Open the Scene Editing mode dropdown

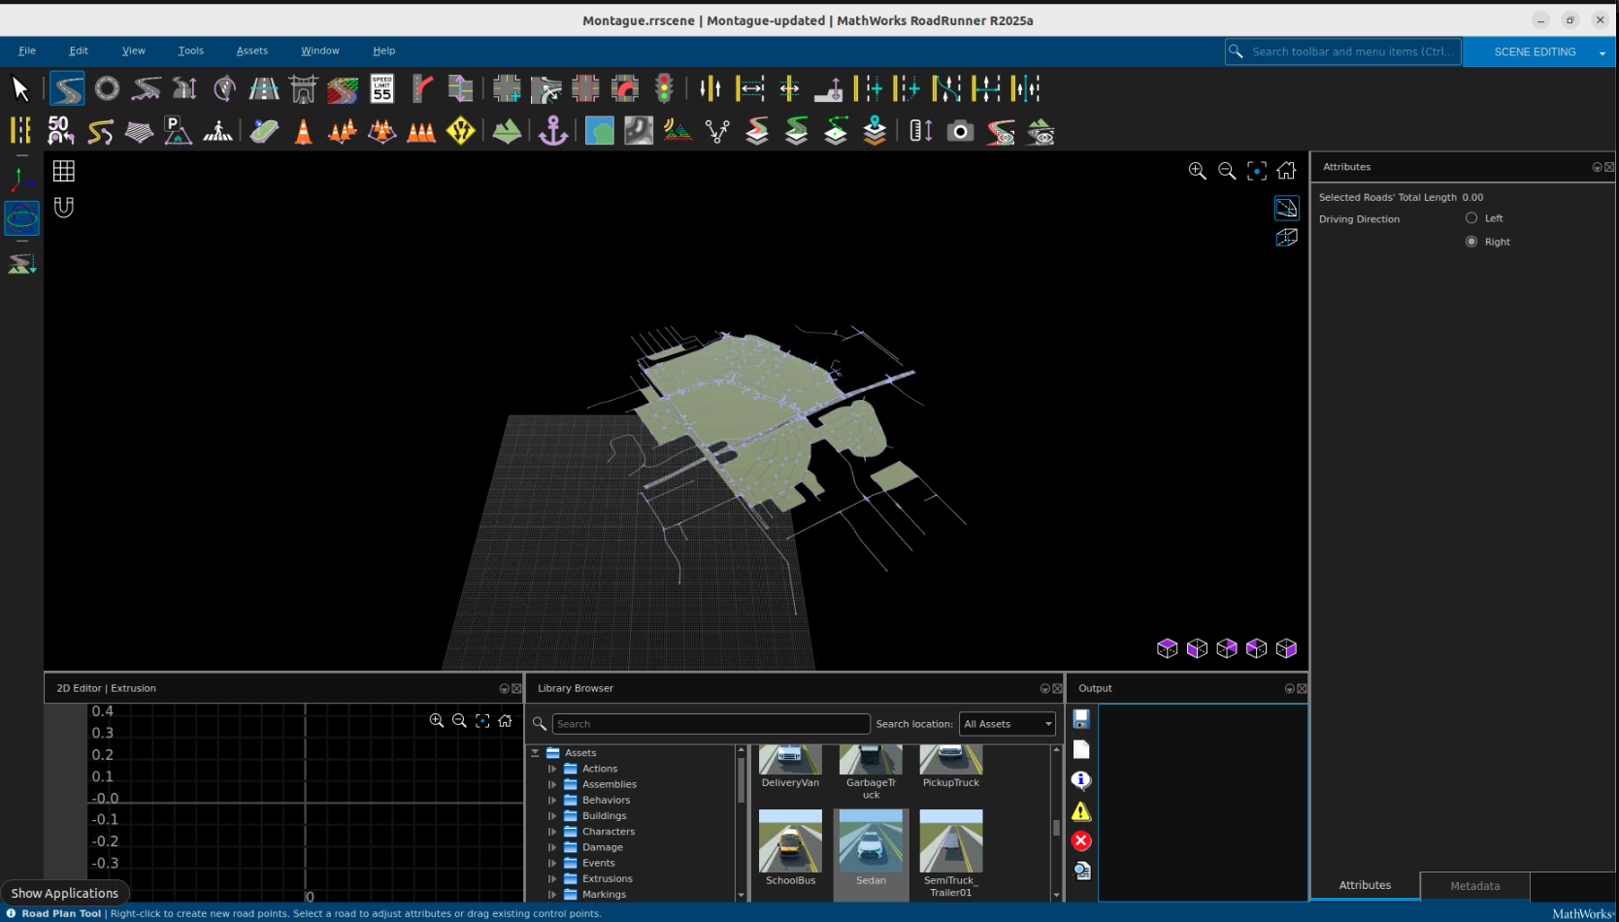tap(1602, 52)
